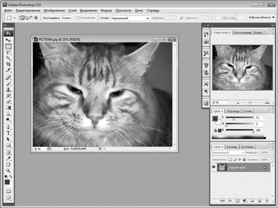
Task: Choose the Eraser tool
Action: click(x=8, y=102)
